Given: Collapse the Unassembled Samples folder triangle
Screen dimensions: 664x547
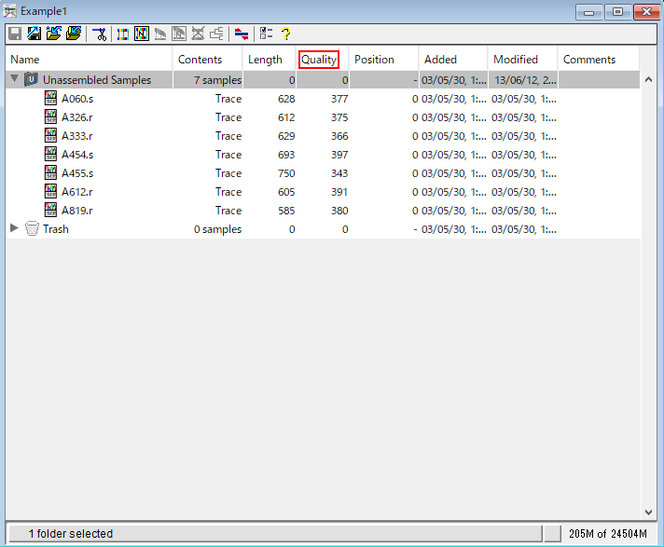Looking at the screenshot, I should coord(14,78).
